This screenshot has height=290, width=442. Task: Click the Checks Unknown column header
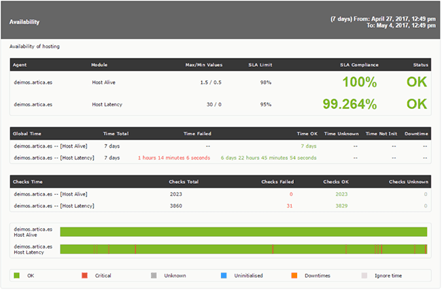click(409, 182)
